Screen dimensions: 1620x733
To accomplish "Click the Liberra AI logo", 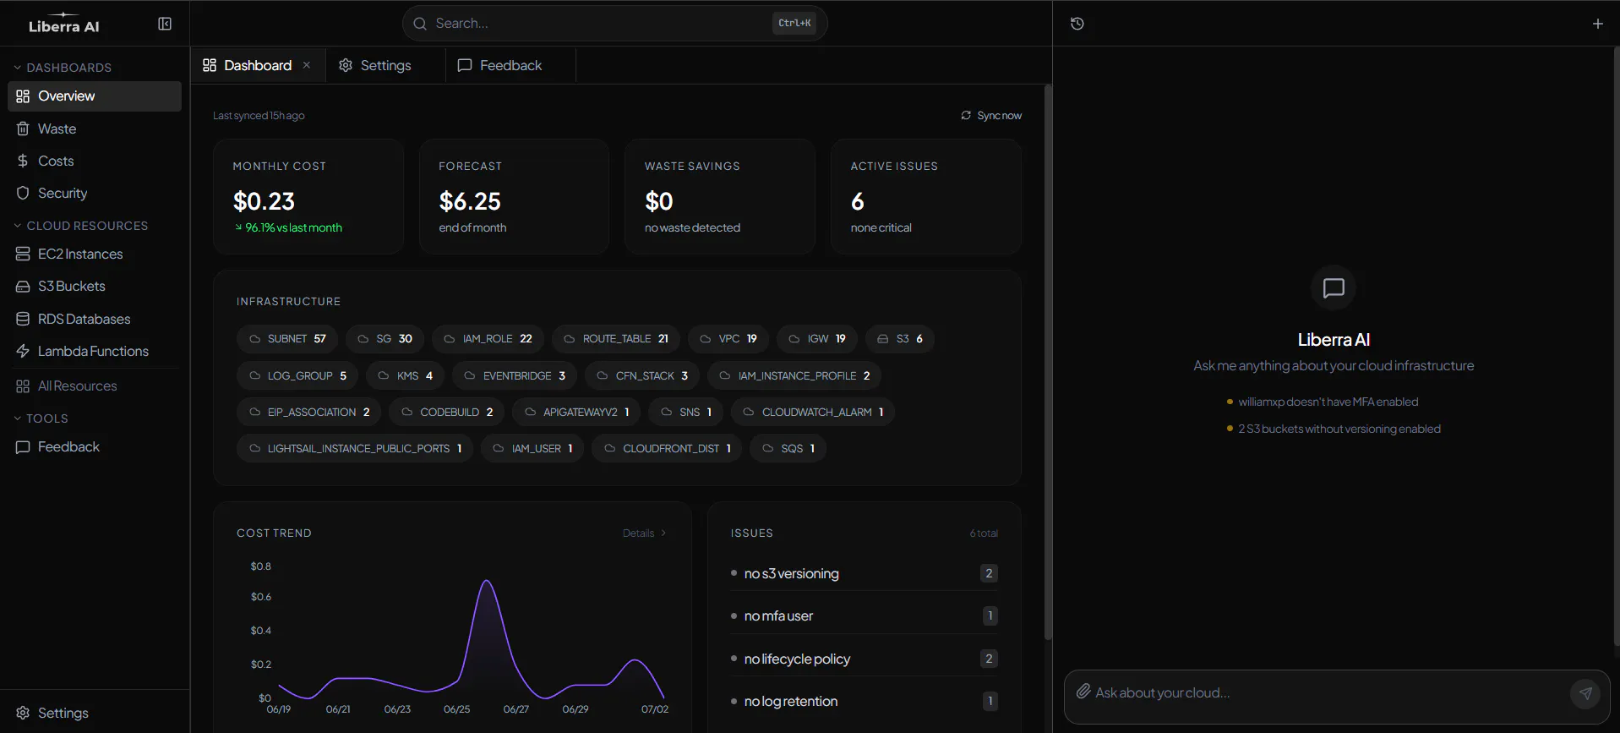I will tap(64, 24).
